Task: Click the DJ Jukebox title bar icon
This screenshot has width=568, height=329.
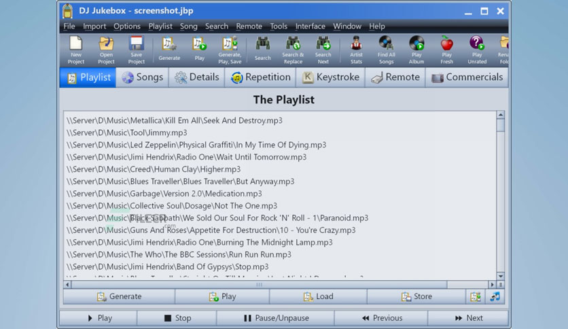Action: click(x=68, y=11)
